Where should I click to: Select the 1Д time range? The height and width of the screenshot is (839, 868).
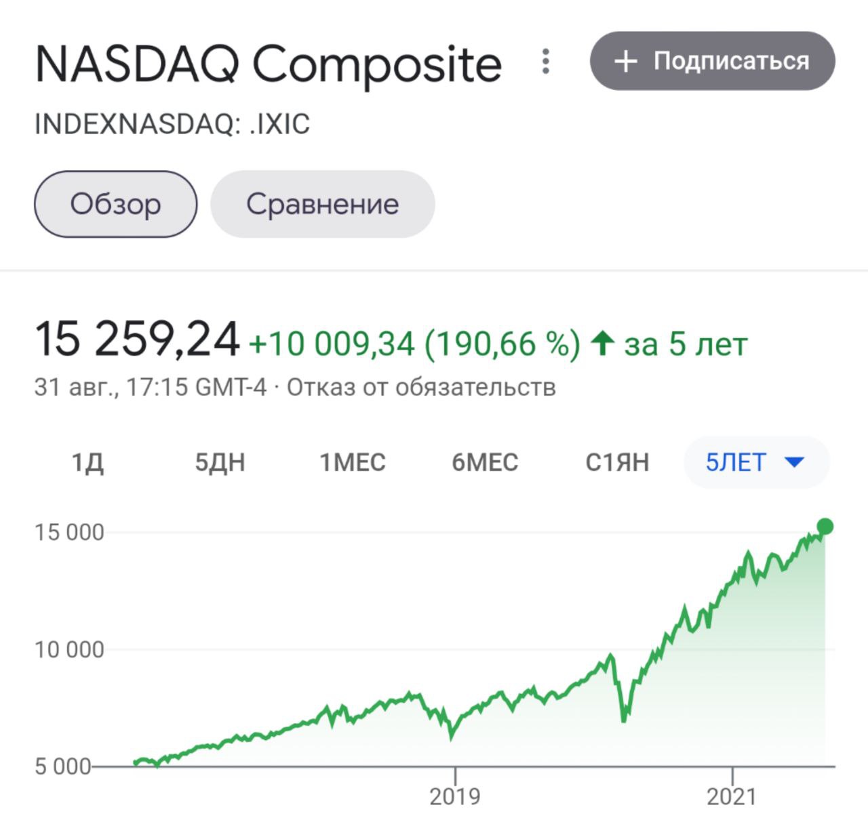coord(87,463)
